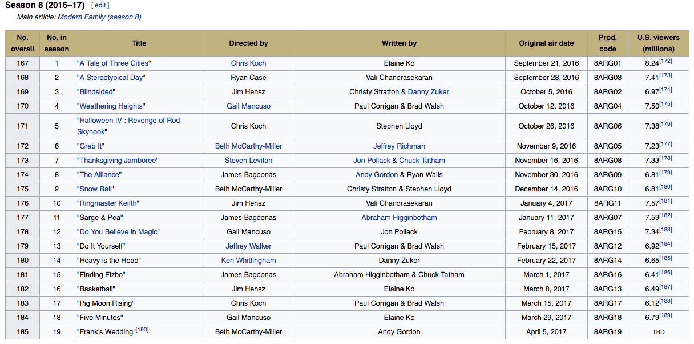Open Jeffrey Richman writer link
Image resolution: width=694 pixels, height=344 pixels.
coord(399,146)
